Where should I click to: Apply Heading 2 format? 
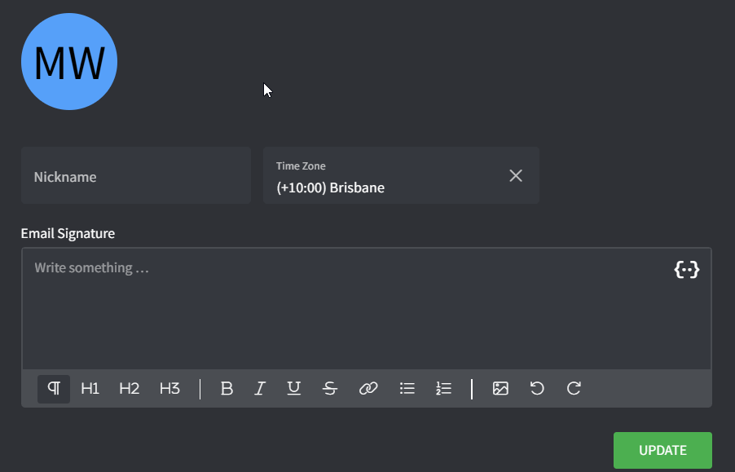130,389
